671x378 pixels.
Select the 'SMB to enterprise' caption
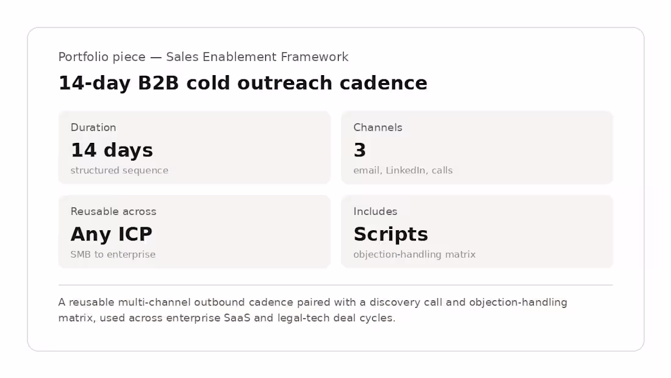(113, 254)
